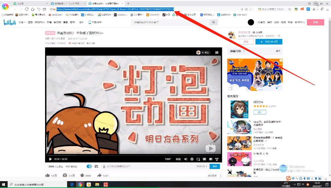Open the BW nav link

click(81, 22)
